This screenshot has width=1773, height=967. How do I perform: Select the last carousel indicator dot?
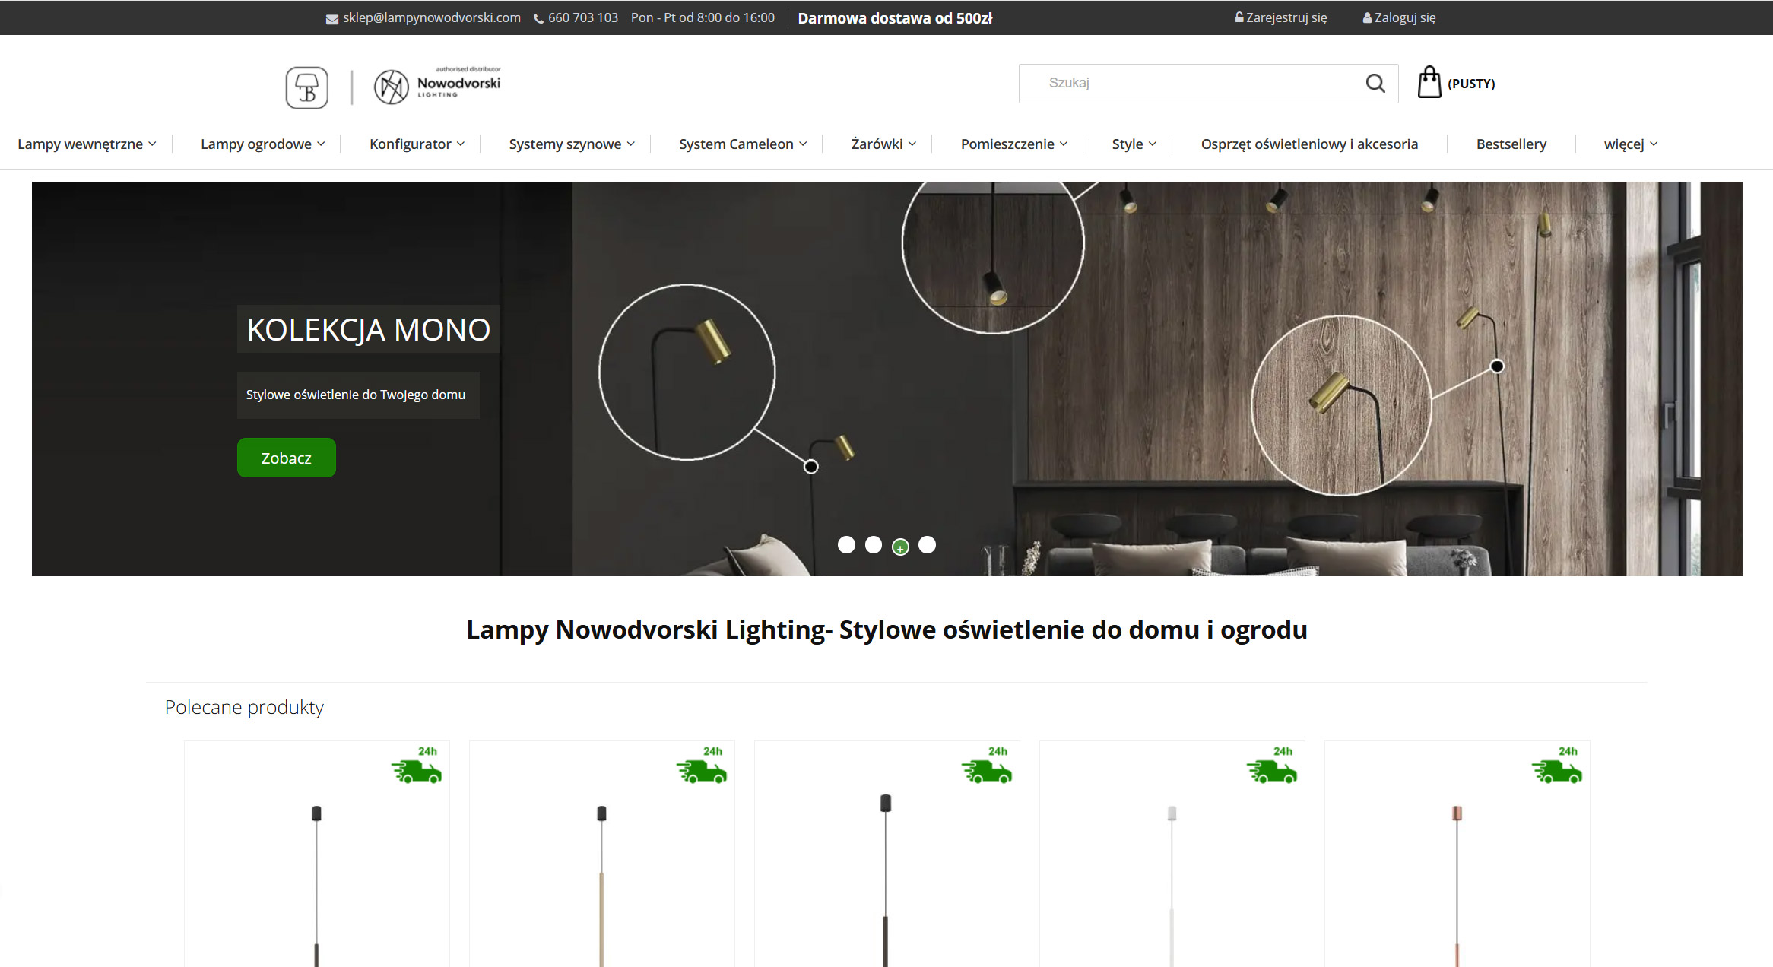tap(927, 544)
